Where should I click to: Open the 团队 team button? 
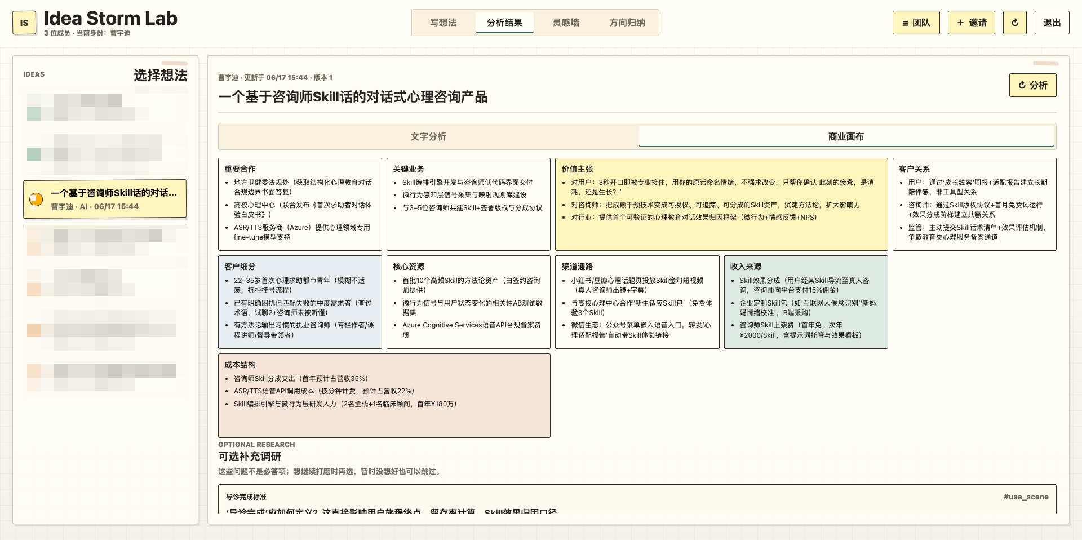[916, 23]
